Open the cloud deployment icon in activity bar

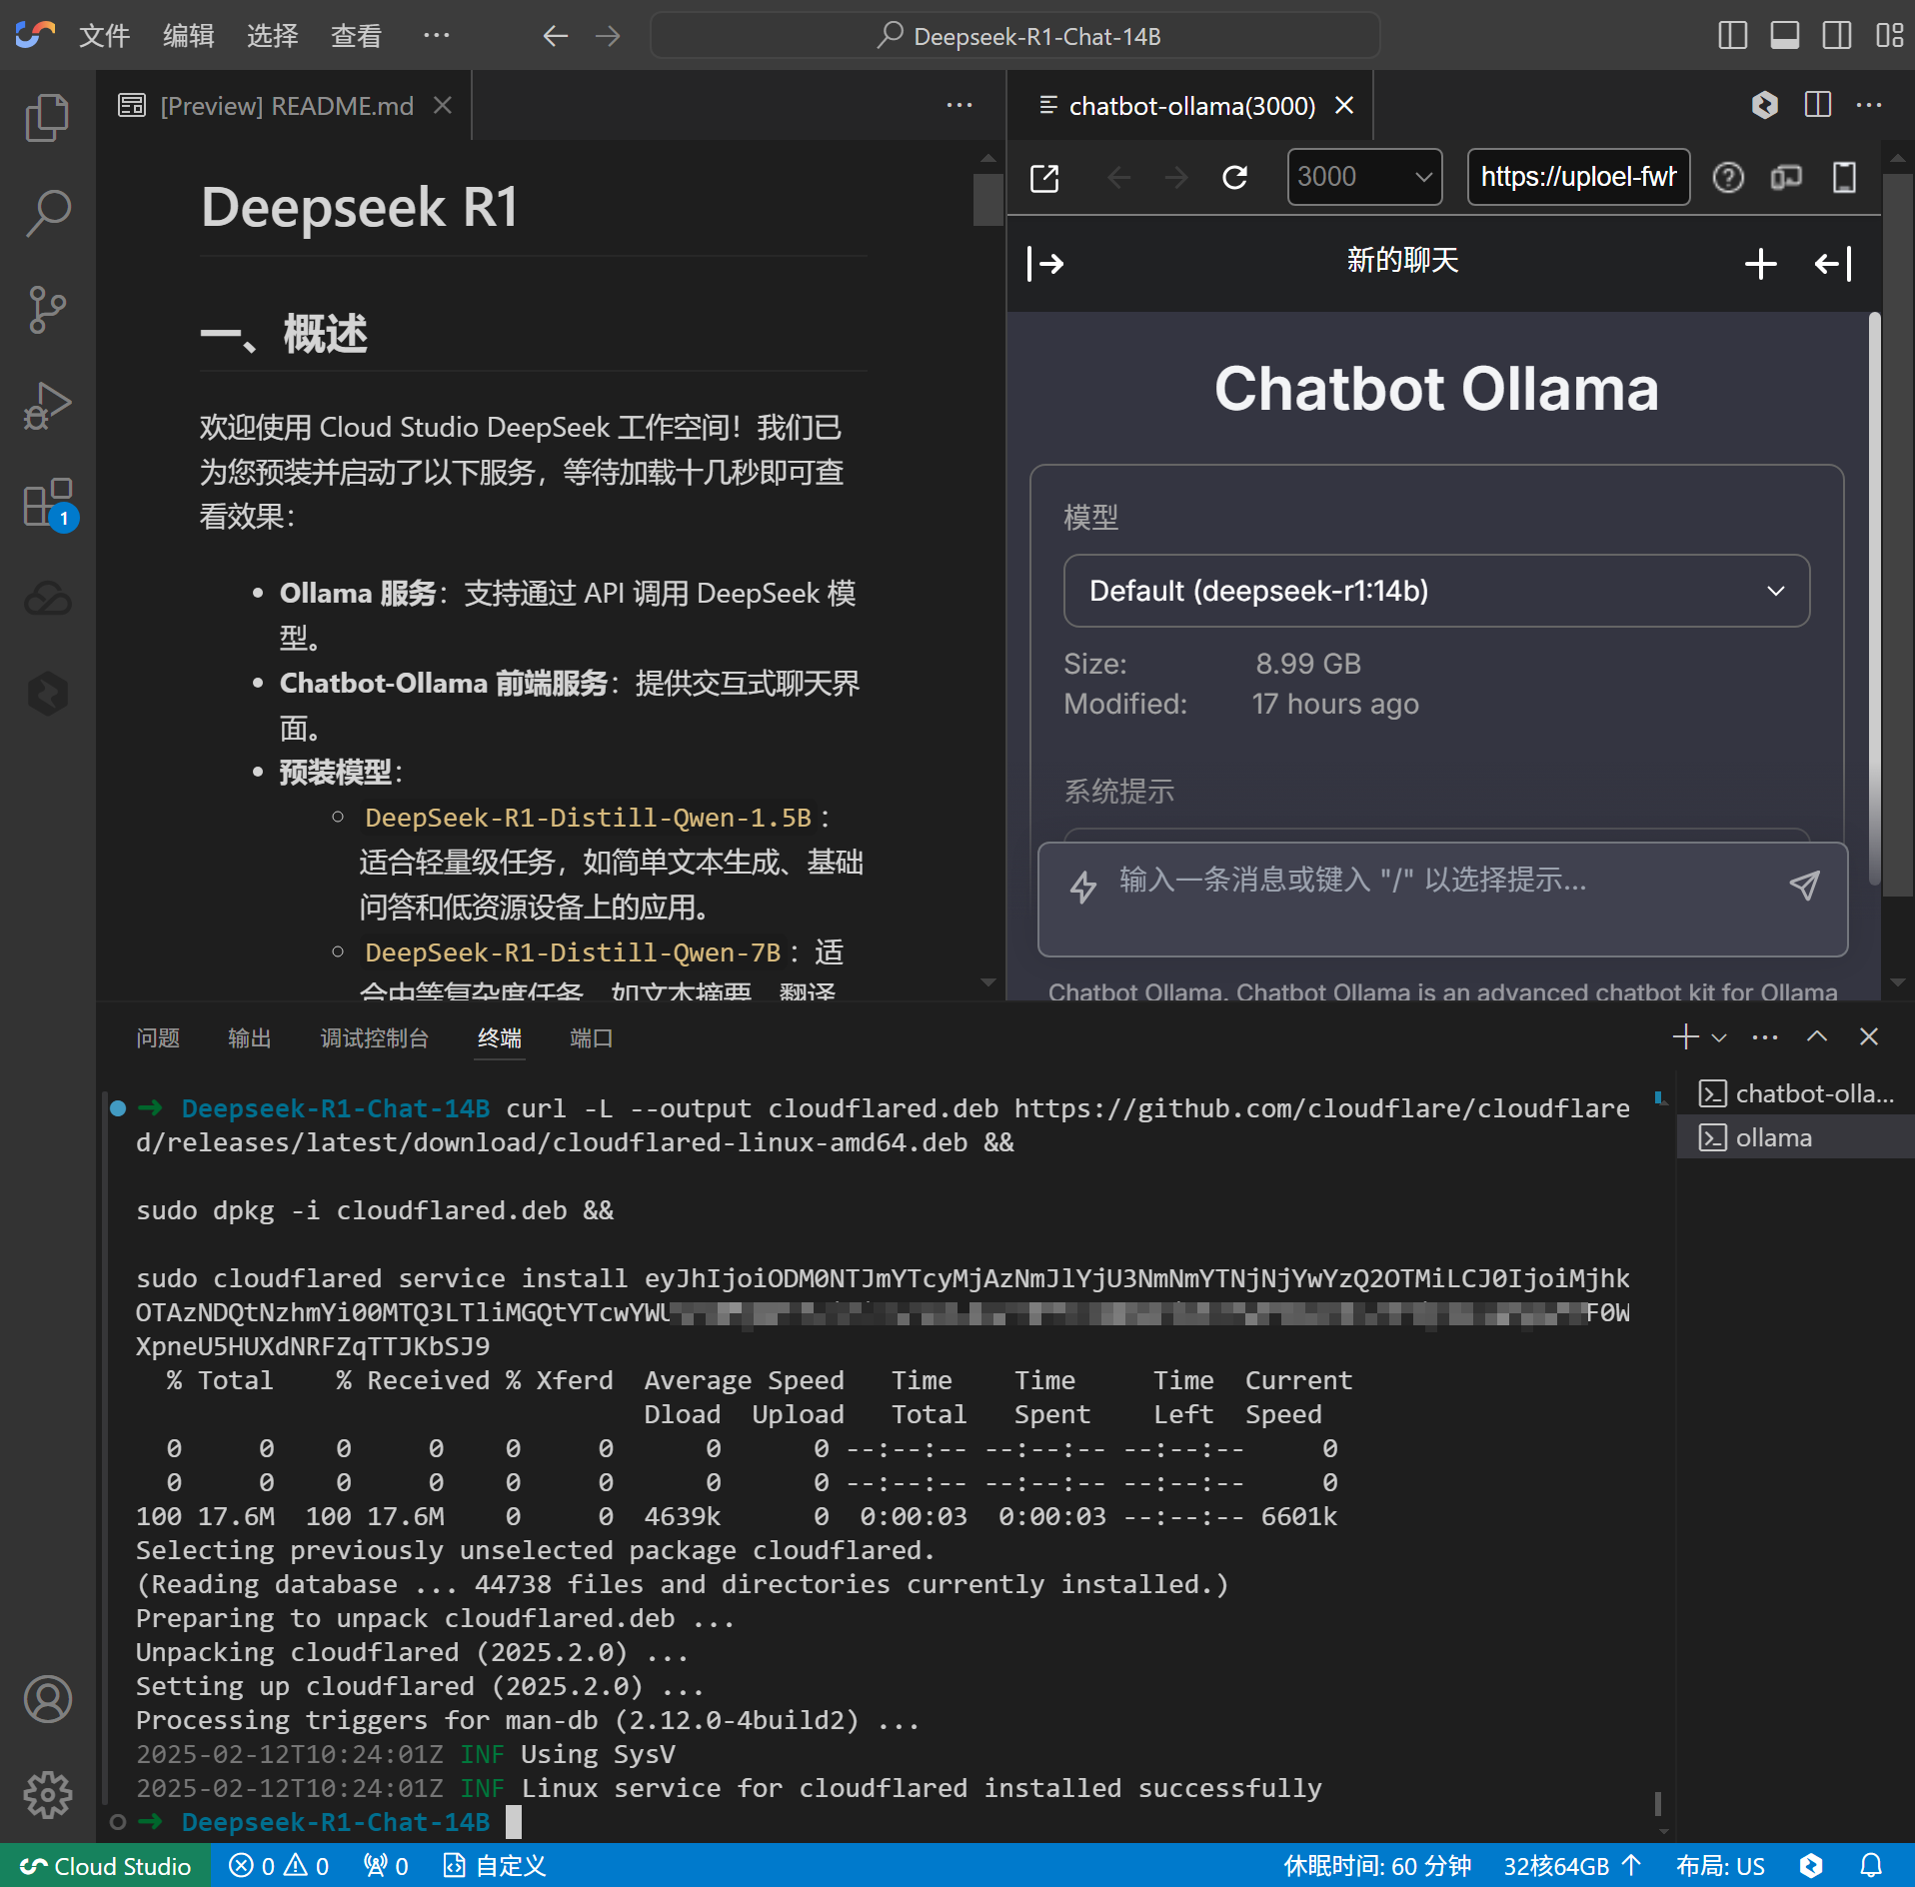(47, 598)
